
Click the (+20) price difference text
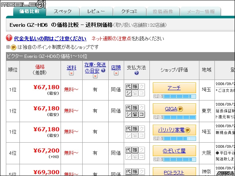pyautogui.click(x=54, y=157)
